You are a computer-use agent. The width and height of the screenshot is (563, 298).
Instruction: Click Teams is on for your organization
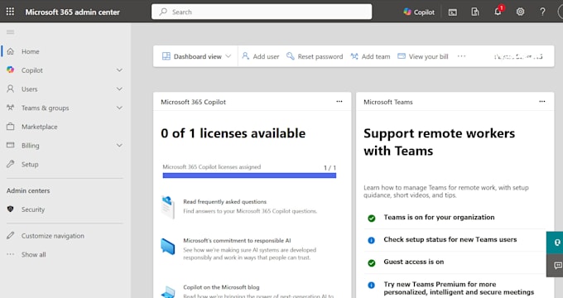[439, 217]
